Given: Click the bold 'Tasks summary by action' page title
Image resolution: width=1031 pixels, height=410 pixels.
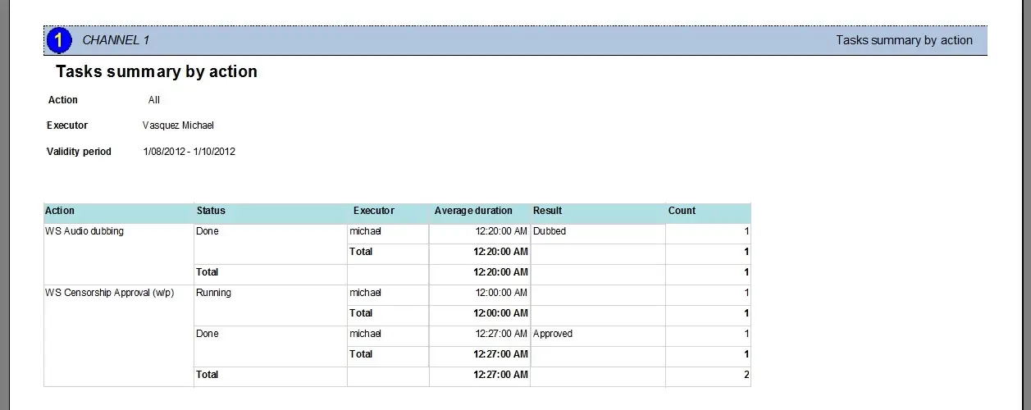Looking at the screenshot, I should [x=157, y=72].
